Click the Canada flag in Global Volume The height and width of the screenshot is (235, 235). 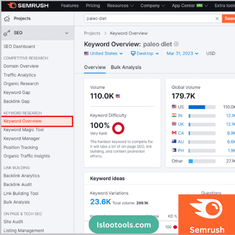coord(174,133)
